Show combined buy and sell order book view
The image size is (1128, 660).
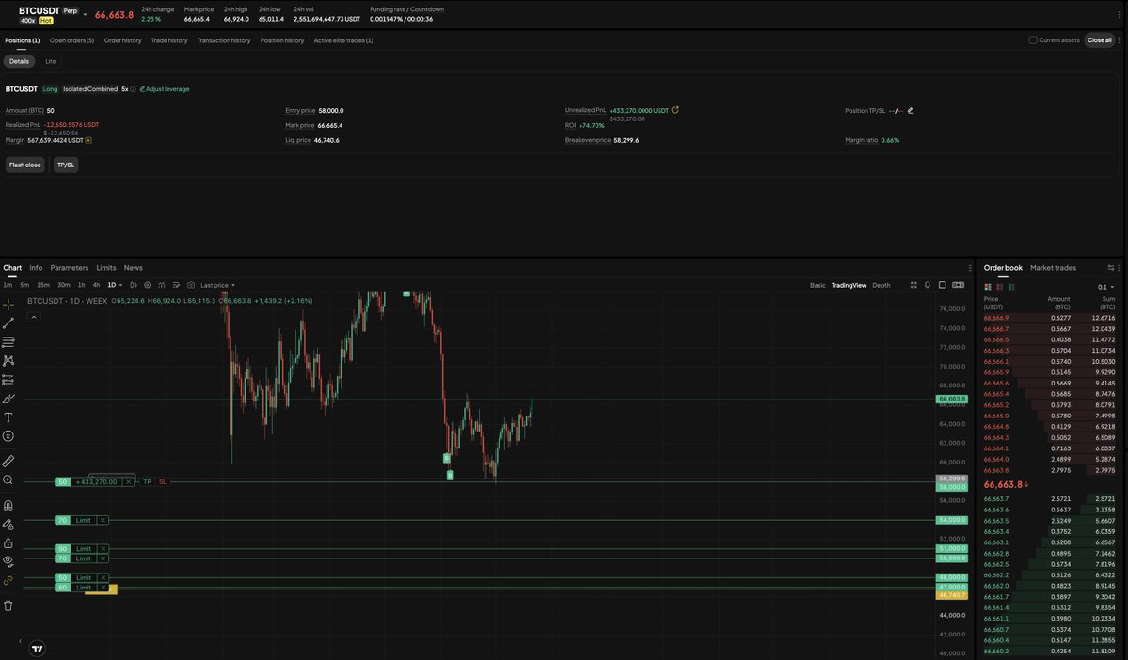point(988,287)
